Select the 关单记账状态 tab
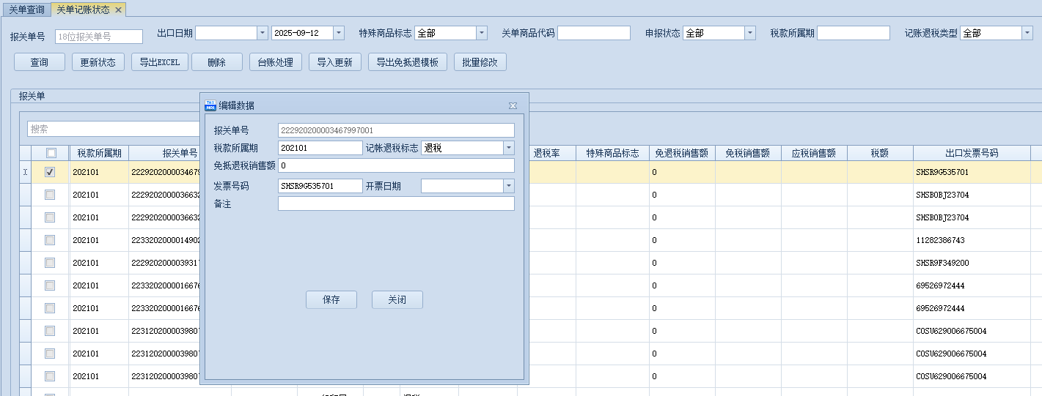The width and height of the screenshot is (1042, 396). click(84, 10)
